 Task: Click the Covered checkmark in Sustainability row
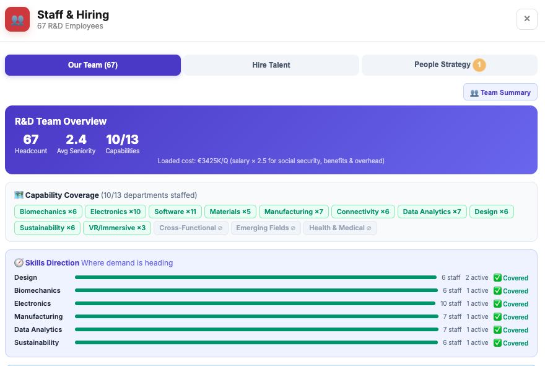click(497, 343)
